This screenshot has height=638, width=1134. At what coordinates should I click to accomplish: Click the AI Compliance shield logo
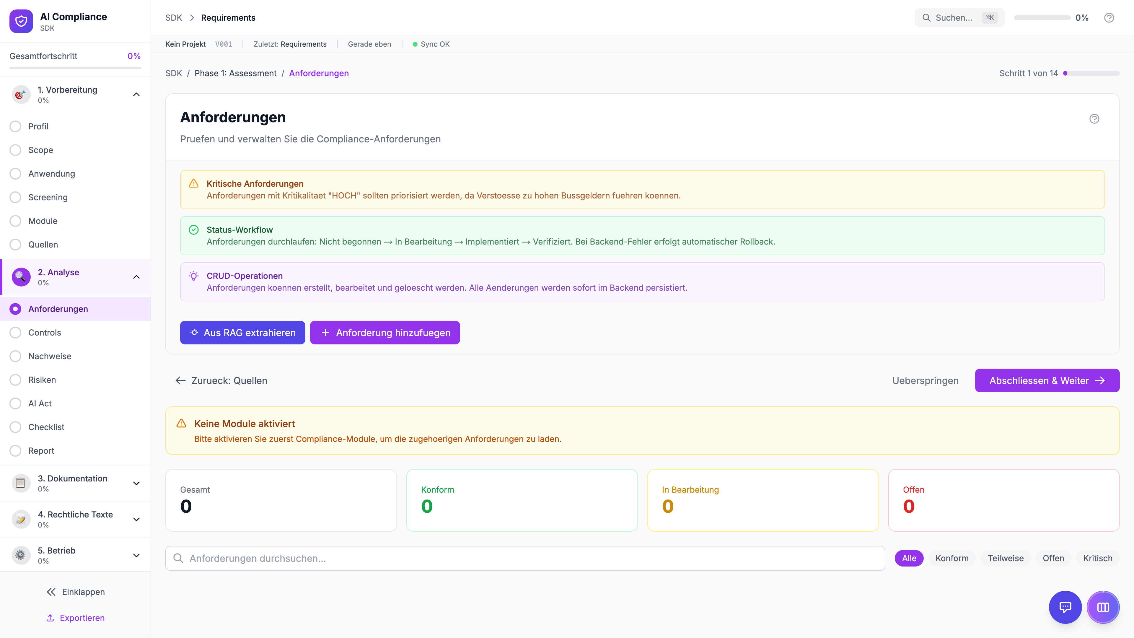click(x=21, y=21)
